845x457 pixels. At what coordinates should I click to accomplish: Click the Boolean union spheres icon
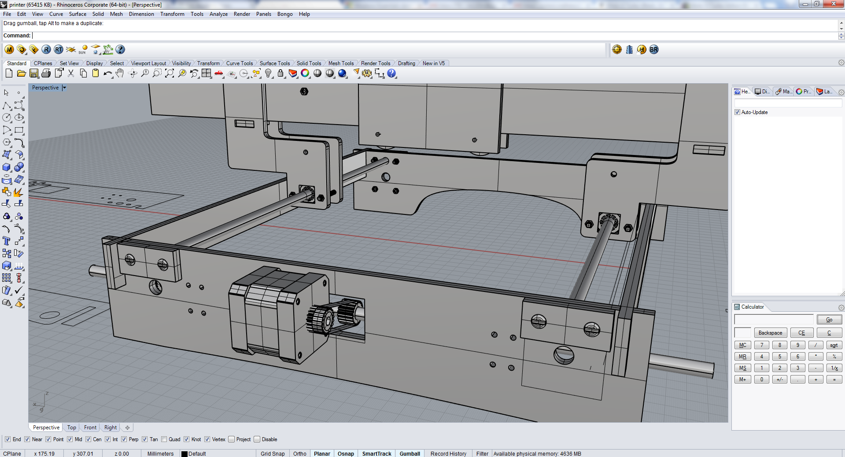tap(19, 167)
